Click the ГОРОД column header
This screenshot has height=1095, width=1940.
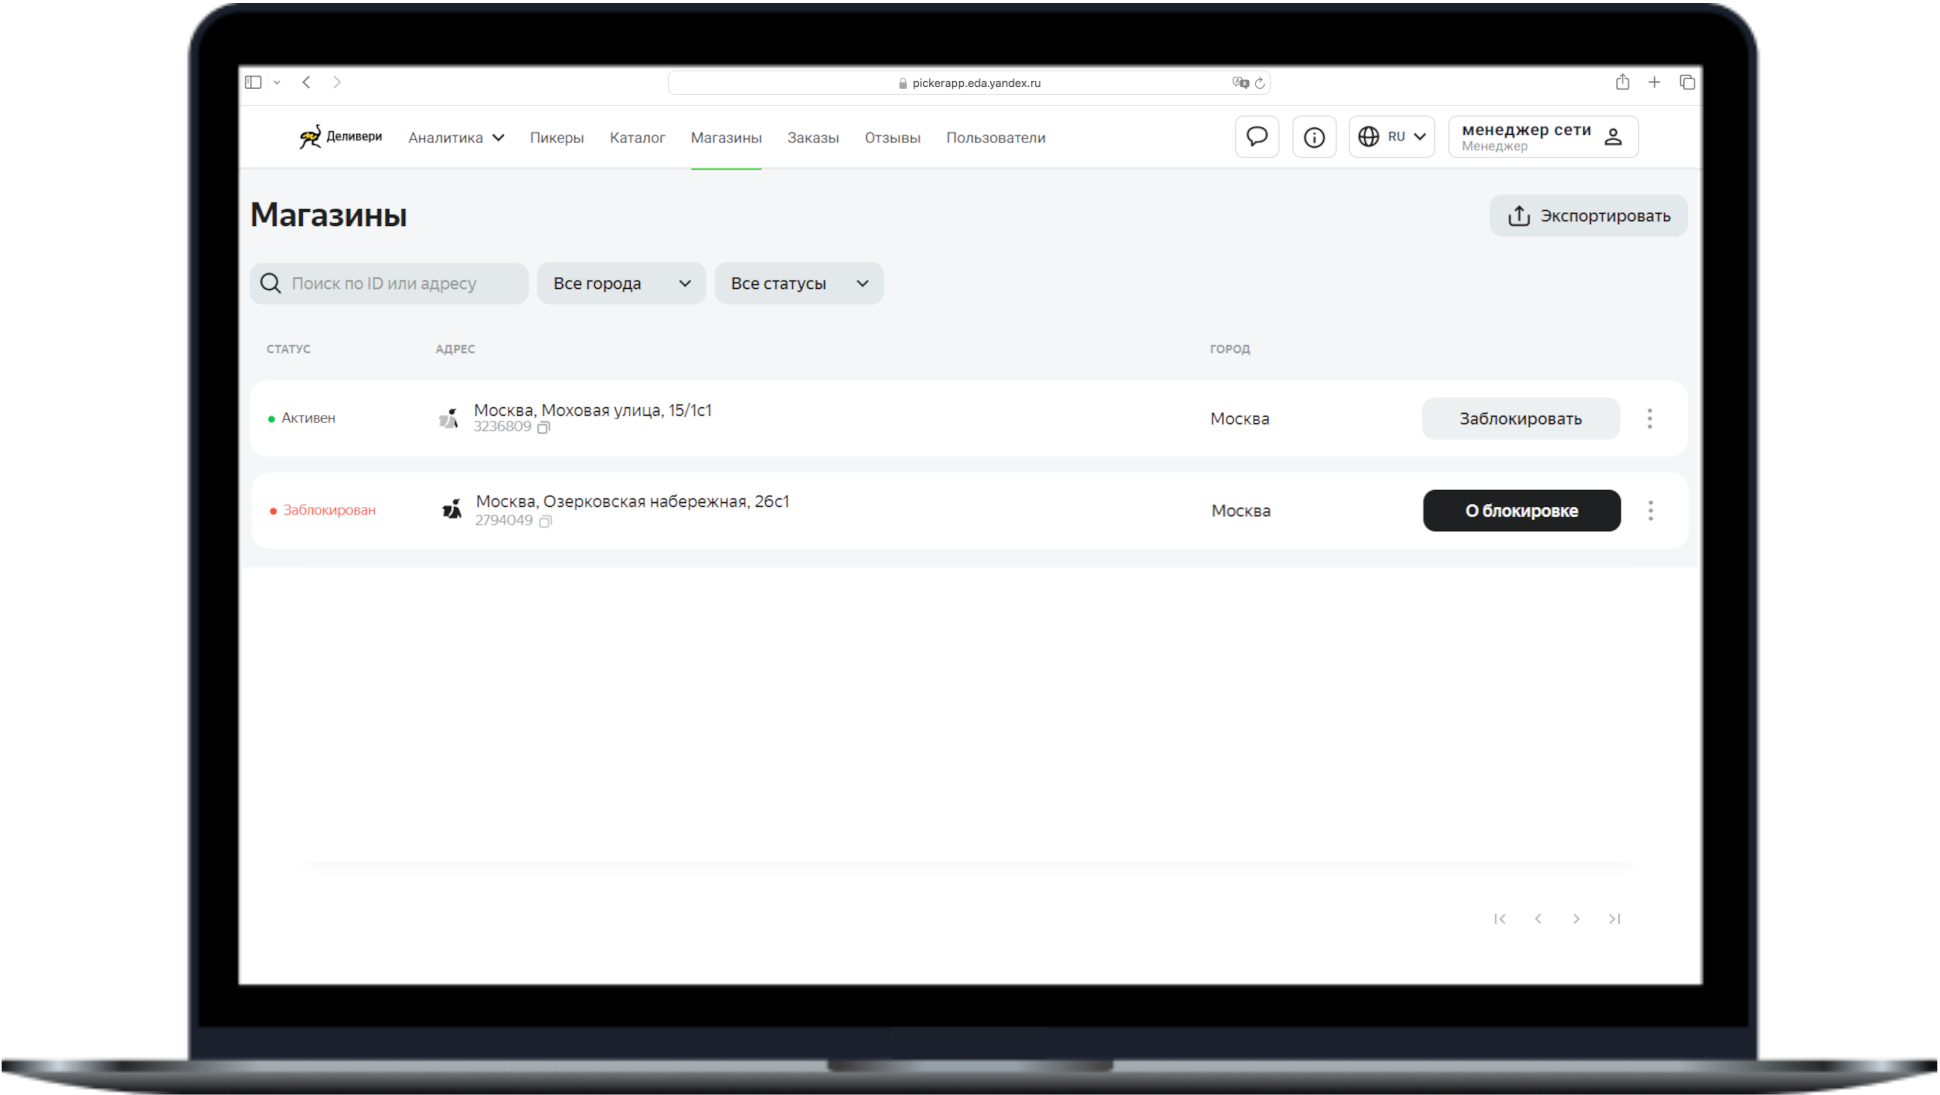click(x=1230, y=349)
